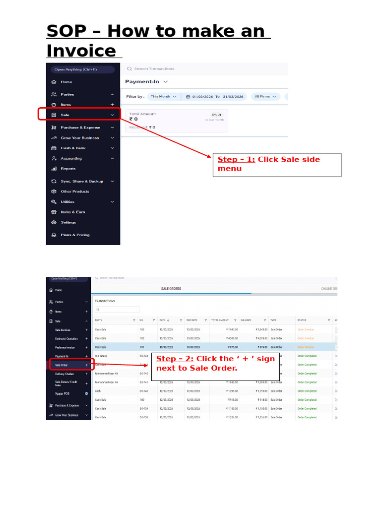Click the sort arrow beside DATE column header
The width and height of the screenshot is (381, 508).
168,320
